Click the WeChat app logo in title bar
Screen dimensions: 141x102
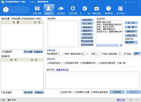pyautogui.click(x=3, y=2)
